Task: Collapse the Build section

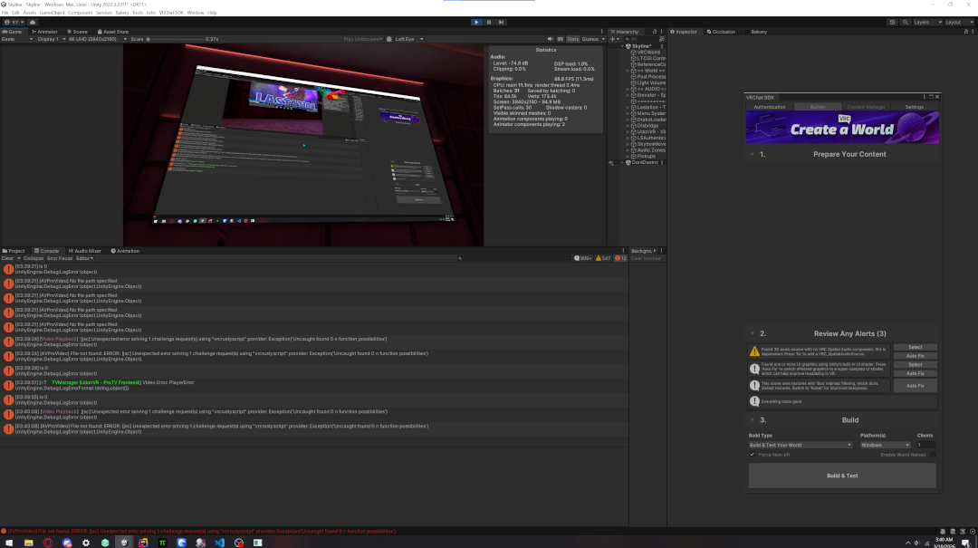Action: coord(753,420)
